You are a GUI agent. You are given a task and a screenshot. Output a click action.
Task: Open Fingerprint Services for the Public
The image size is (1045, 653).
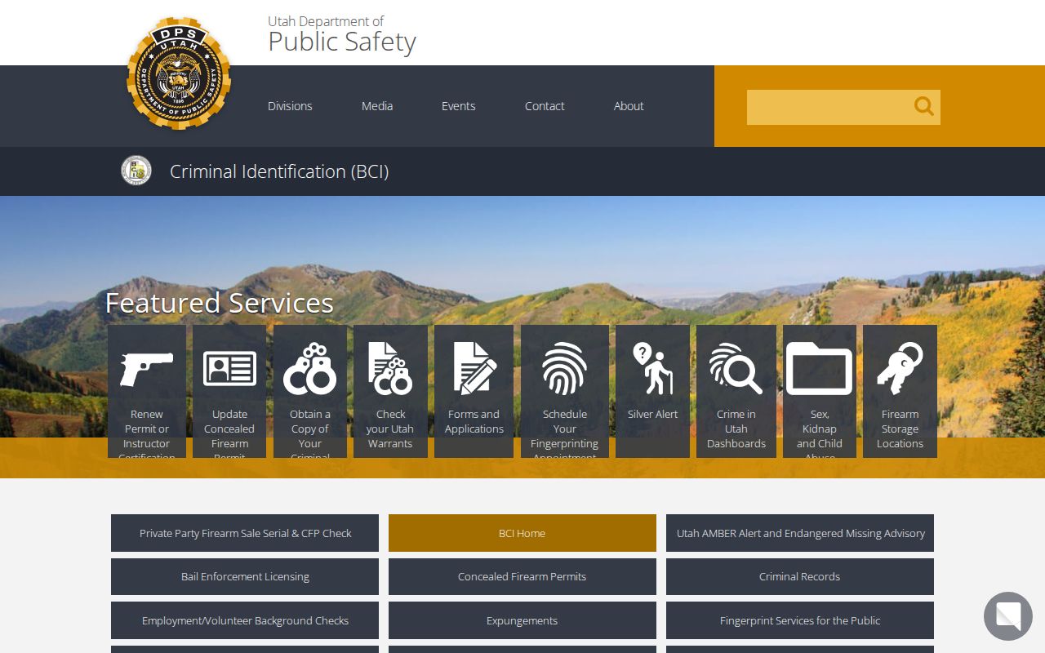pos(800,620)
